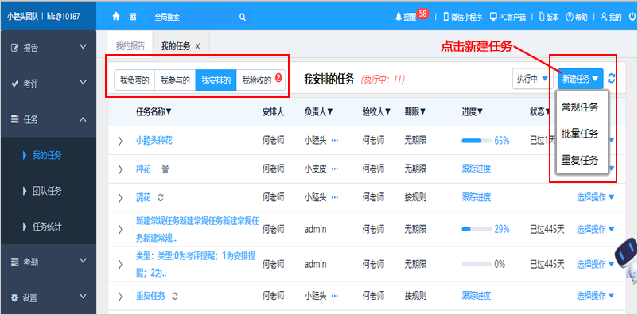Open 团队任务 in the sidebar
Viewport: 638px width, 315px height.
48,190
